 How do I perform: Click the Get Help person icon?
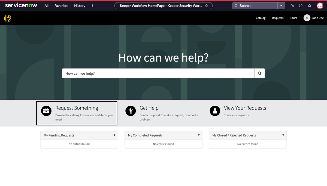point(131,111)
